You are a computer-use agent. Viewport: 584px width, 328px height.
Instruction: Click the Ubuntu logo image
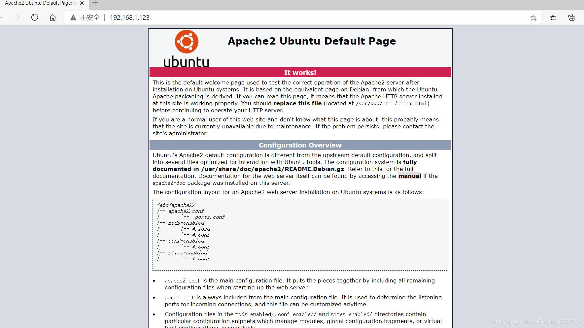pyautogui.click(x=187, y=49)
